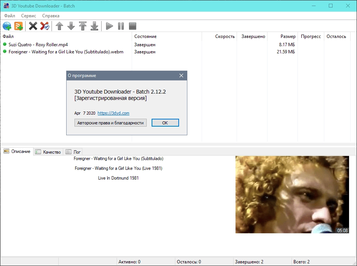Click the Apr 7 2020 build date
This screenshot has width=357, height=266.
85,113
